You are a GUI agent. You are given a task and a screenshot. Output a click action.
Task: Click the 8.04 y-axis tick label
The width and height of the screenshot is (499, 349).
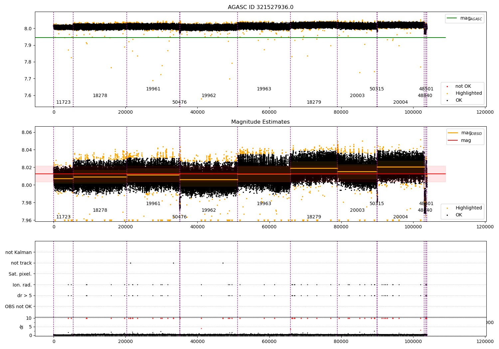(x=26, y=150)
